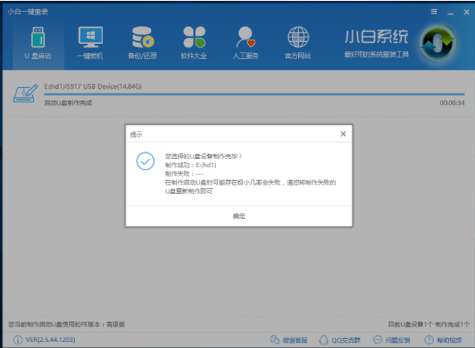Close the 提示 dialog with the X
Viewport: 475px width, 348px height.
click(343, 134)
